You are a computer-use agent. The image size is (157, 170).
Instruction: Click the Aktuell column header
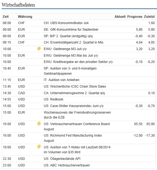[x=120, y=17]
